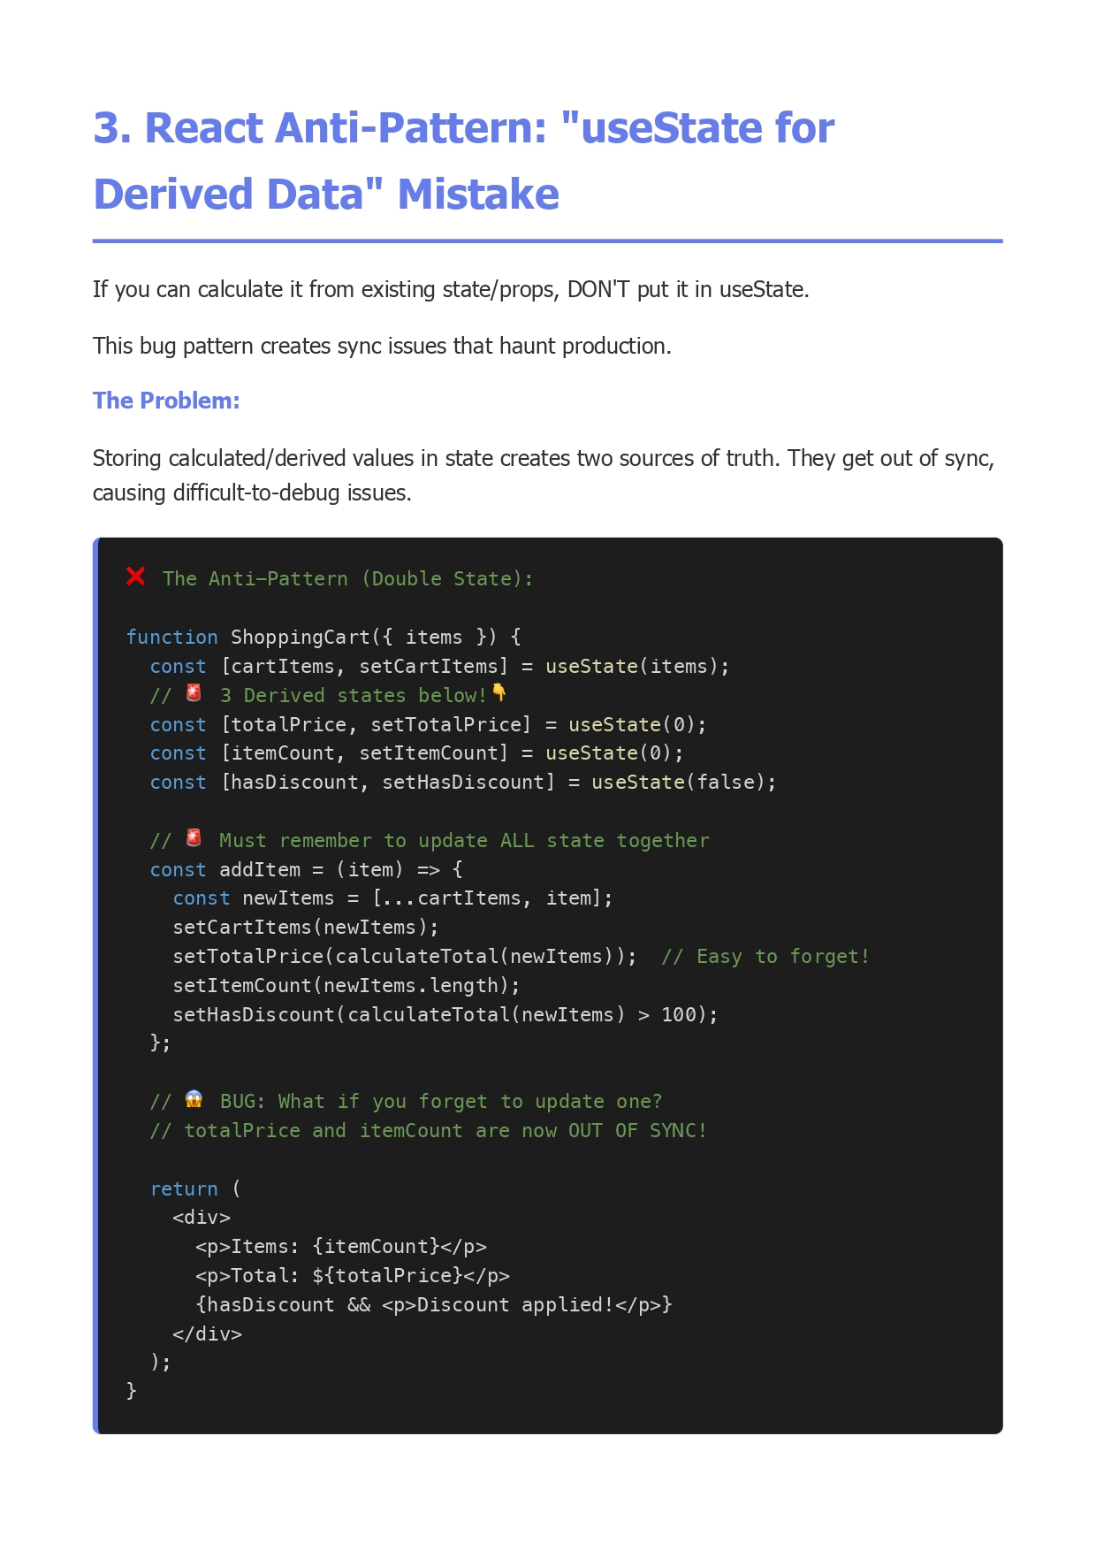
Task: Click the screaming face emoji before "BUG"
Action: [x=194, y=1099]
